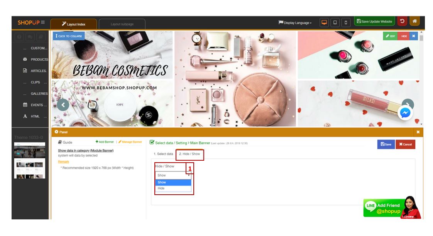
Task: Switch to mobile phone preview mode
Action: point(346,22)
